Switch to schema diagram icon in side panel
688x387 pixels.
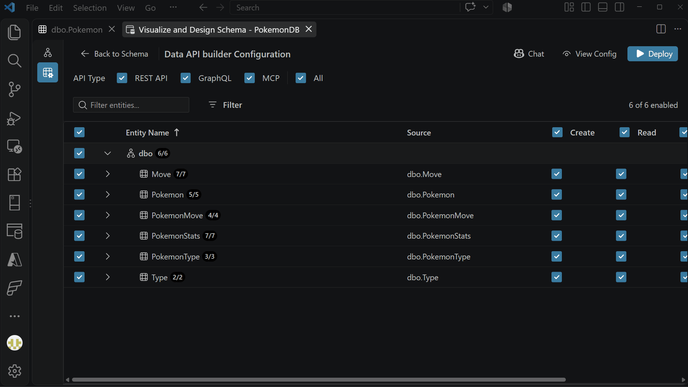coord(48,53)
